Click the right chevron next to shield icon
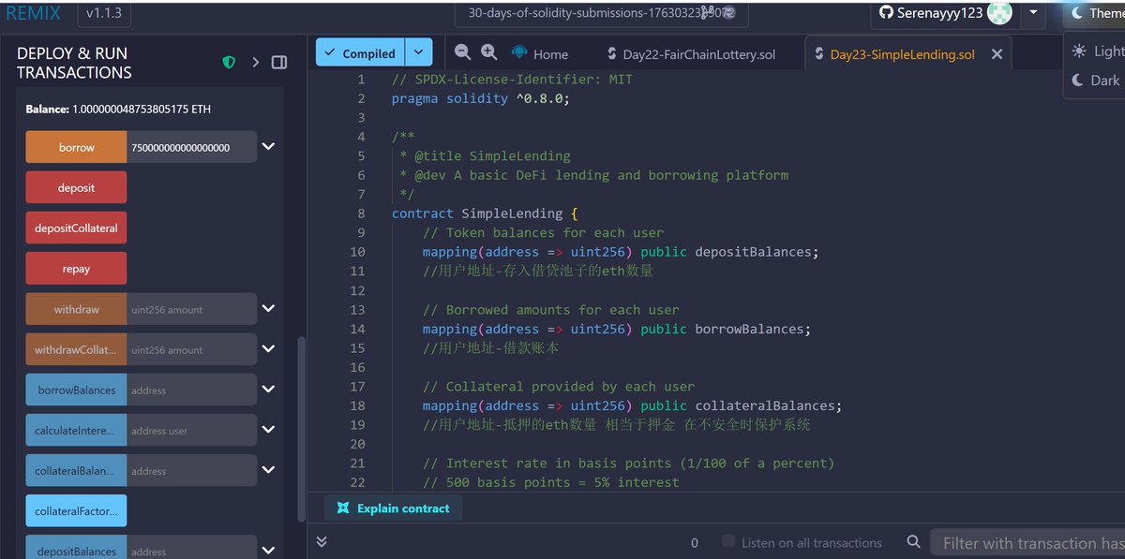The width and height of the screenshot is (1125, 559). pyautogui.click(x=255, y=62)
